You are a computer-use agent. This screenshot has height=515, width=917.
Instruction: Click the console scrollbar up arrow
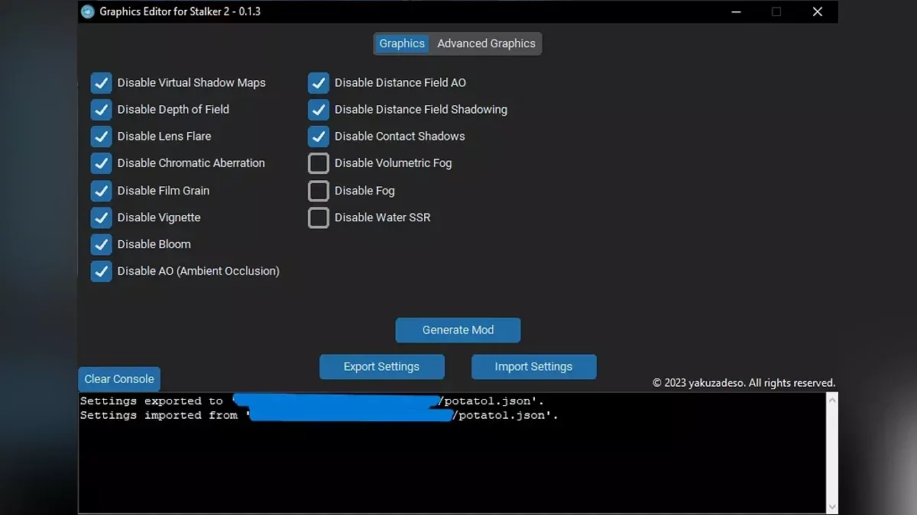(x=832, y=399)
